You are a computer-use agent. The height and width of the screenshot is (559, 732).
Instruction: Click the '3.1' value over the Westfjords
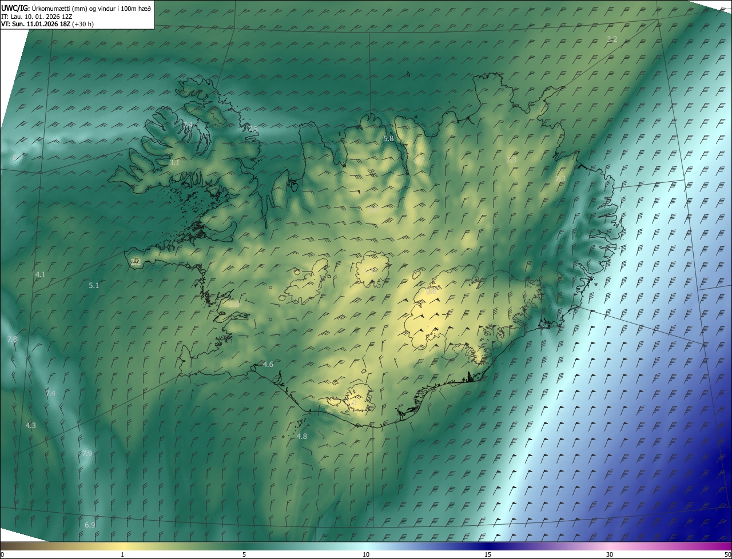(x=174, y=162)
